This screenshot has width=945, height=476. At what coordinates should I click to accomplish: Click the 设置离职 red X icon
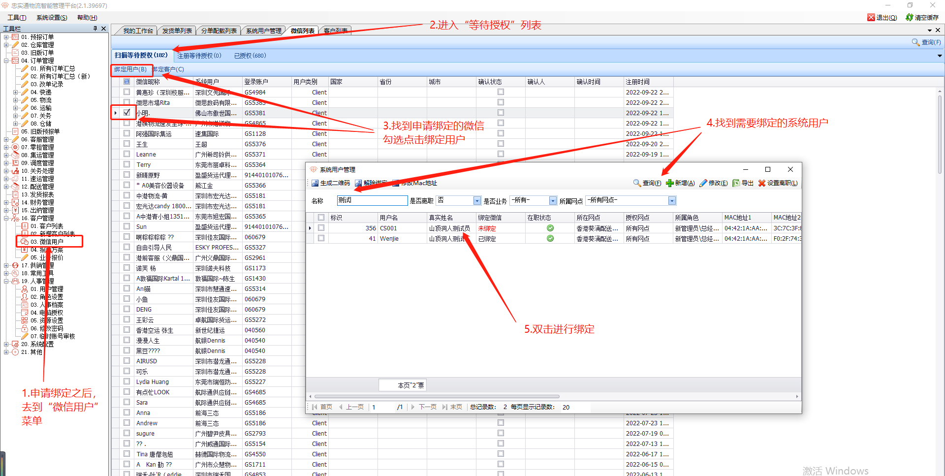761,183
